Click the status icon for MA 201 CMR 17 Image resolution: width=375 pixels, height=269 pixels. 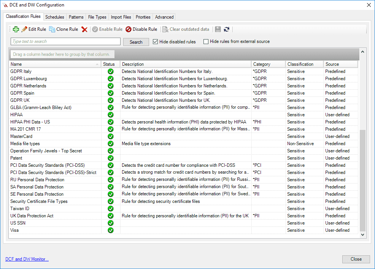[x=111, y=129]
